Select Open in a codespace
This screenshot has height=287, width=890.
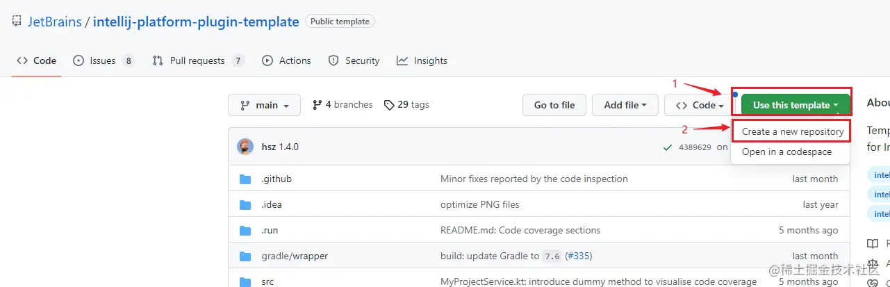coord(786,151)
